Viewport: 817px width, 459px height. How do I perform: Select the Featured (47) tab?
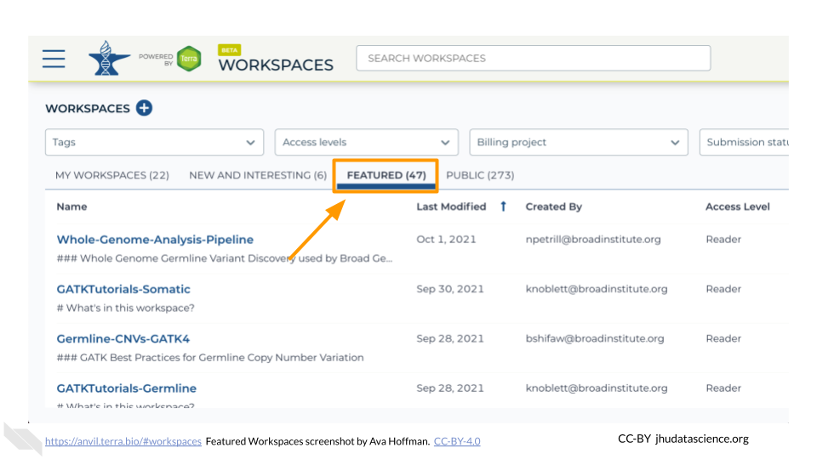(386, 175)
